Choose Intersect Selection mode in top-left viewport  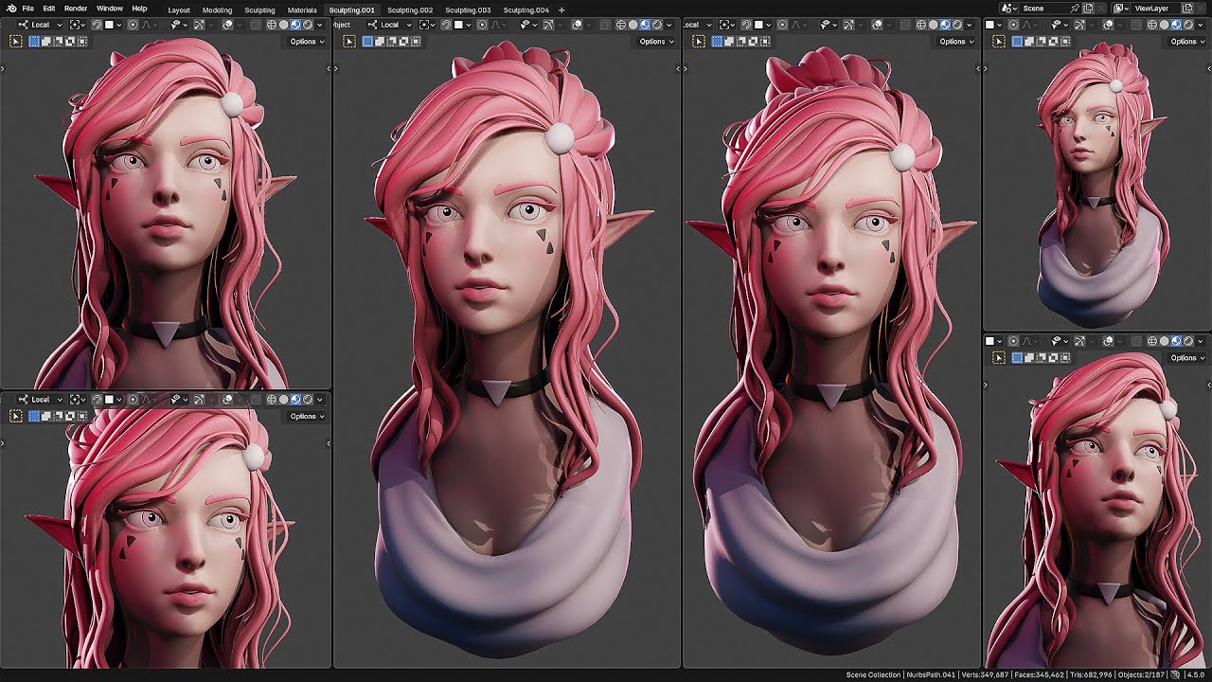(82, 42)
